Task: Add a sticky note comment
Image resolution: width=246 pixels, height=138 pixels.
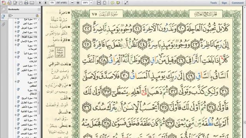Action: pyautogui.click(x=112, y=3)
